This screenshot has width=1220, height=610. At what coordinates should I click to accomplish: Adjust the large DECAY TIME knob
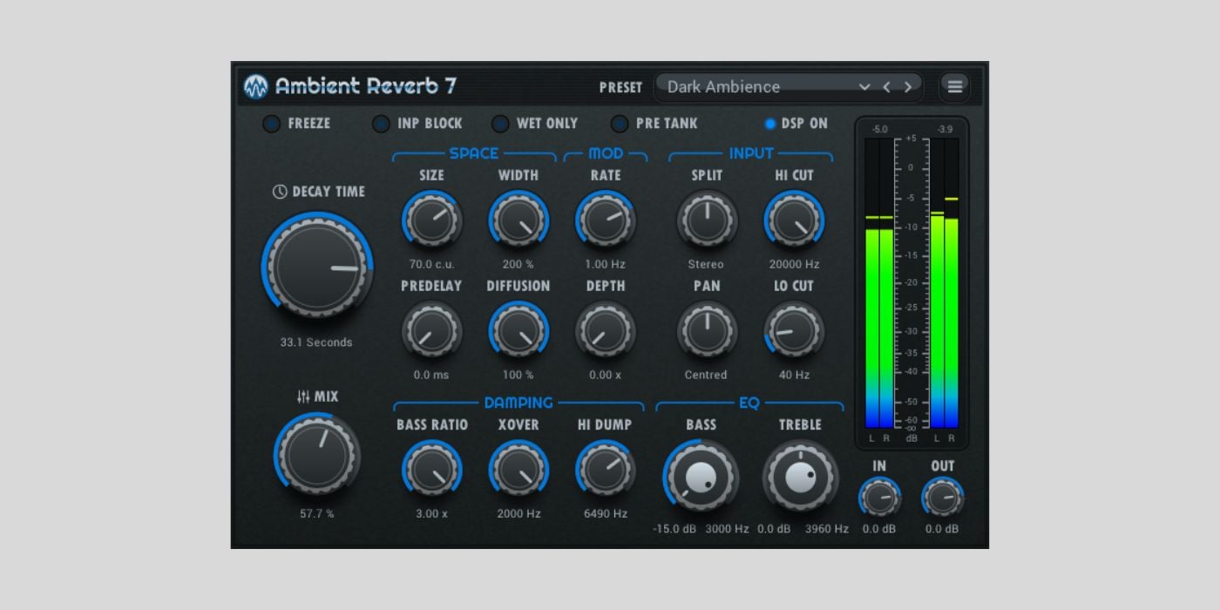(x=316, y=266)
